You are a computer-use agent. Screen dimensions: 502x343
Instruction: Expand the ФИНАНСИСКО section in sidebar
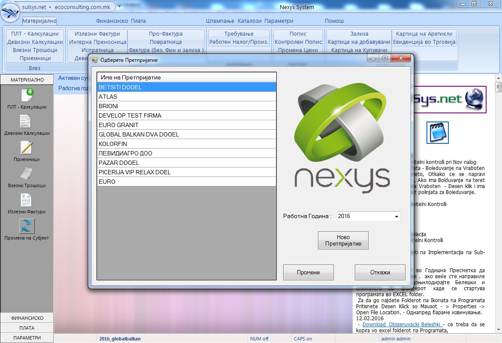coord(26,318)
